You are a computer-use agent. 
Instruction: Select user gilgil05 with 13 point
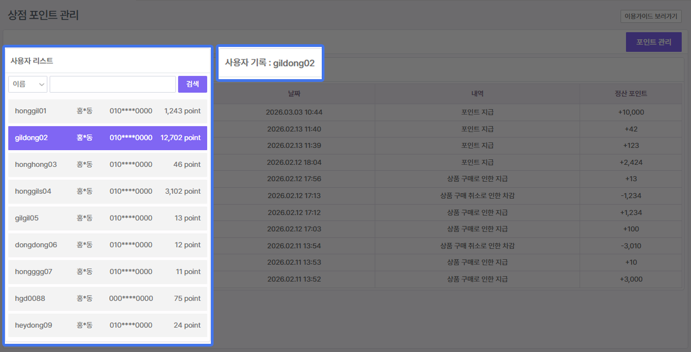click(x=108, y=218)
